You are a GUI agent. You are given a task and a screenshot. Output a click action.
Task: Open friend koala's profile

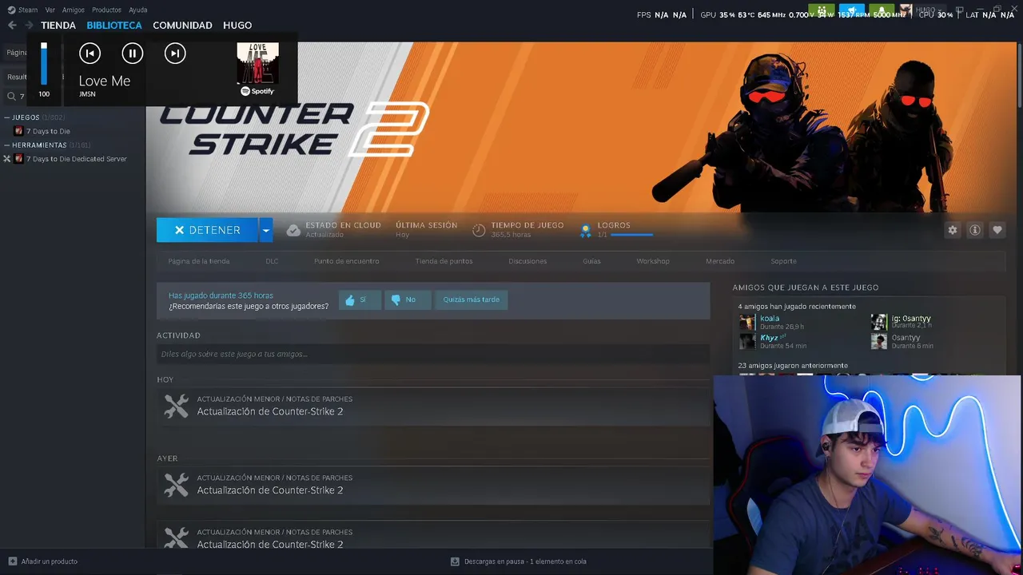pyautogui.click(x=770, y=319)
